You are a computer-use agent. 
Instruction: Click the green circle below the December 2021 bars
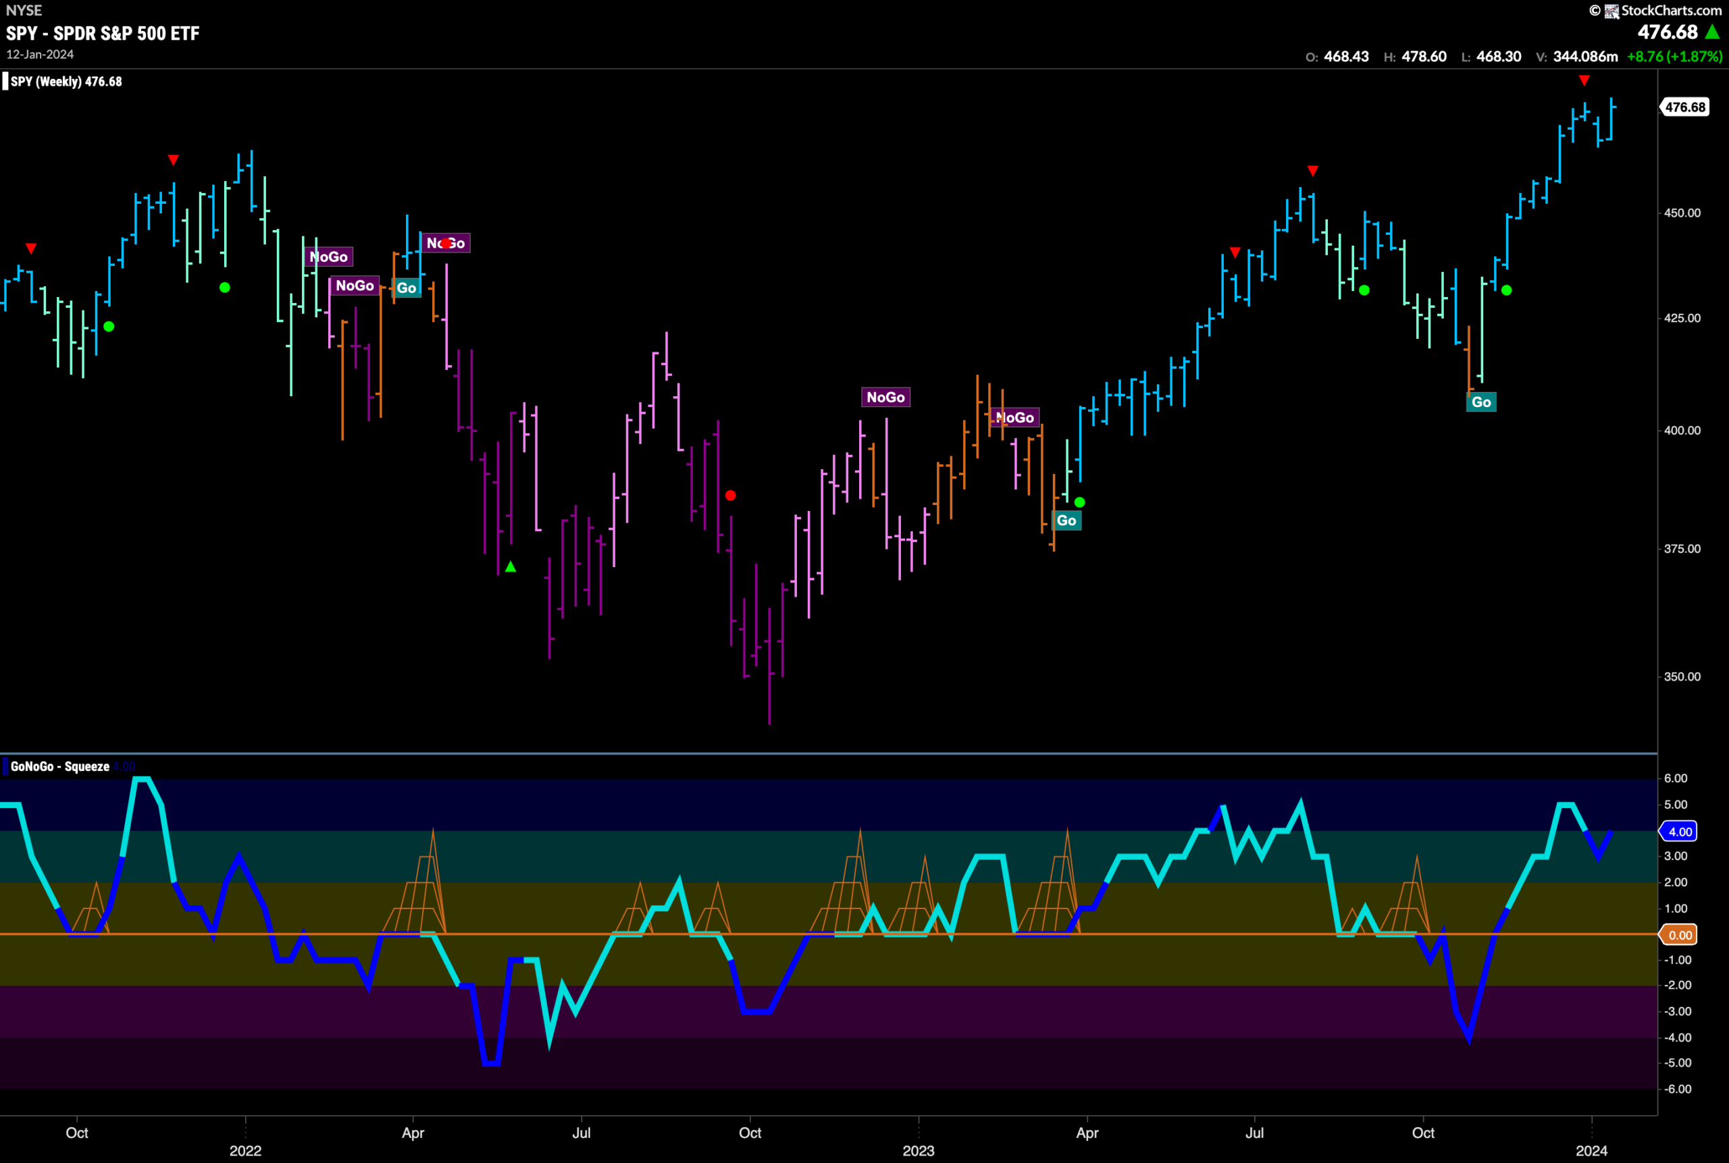[x=225, y=288]
